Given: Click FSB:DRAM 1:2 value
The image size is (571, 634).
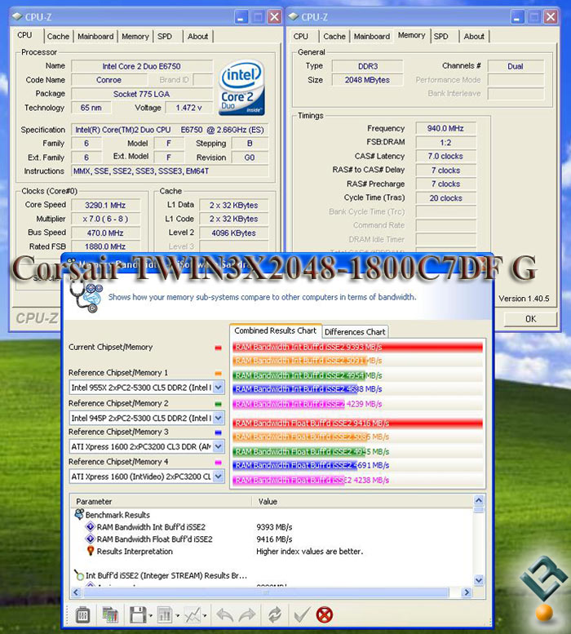Looking at the screenshot, I should [x=445, y=142].
